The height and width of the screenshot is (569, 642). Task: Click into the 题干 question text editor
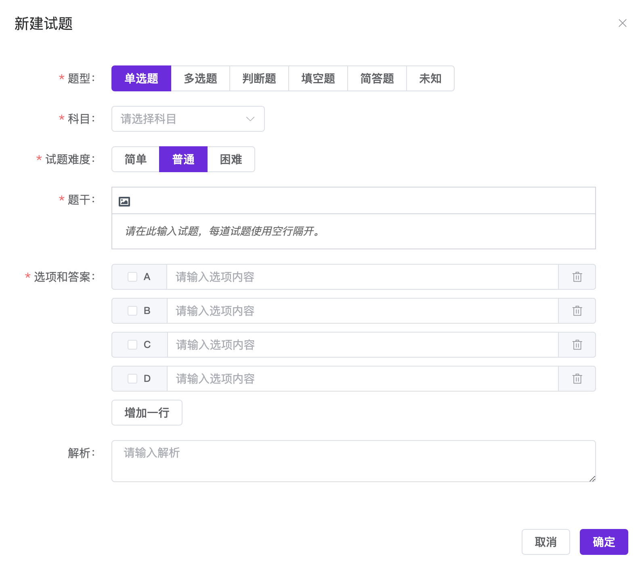(353, 231)
